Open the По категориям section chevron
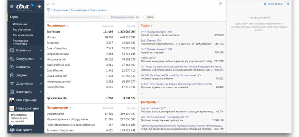The width and height of the screenshot is (299, 137). click(x=70, y=108)
